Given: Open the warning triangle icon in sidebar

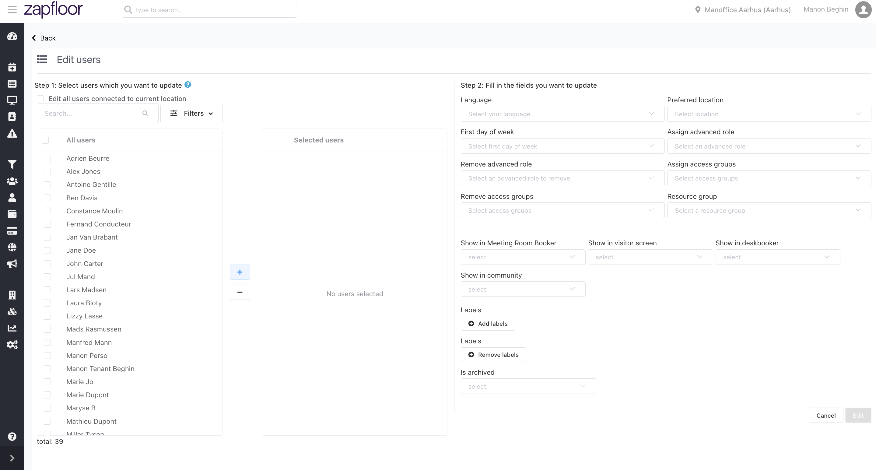Looking at the screenshot, I should (12, 133).
